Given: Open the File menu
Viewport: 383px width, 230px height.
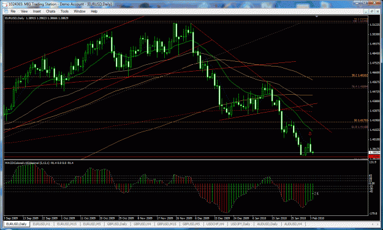Looking at the screenshot, I should pos(13,11).
